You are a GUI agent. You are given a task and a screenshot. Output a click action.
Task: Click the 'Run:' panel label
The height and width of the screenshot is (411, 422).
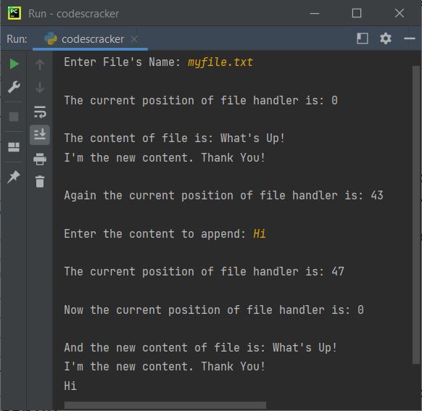click(17, 39)
